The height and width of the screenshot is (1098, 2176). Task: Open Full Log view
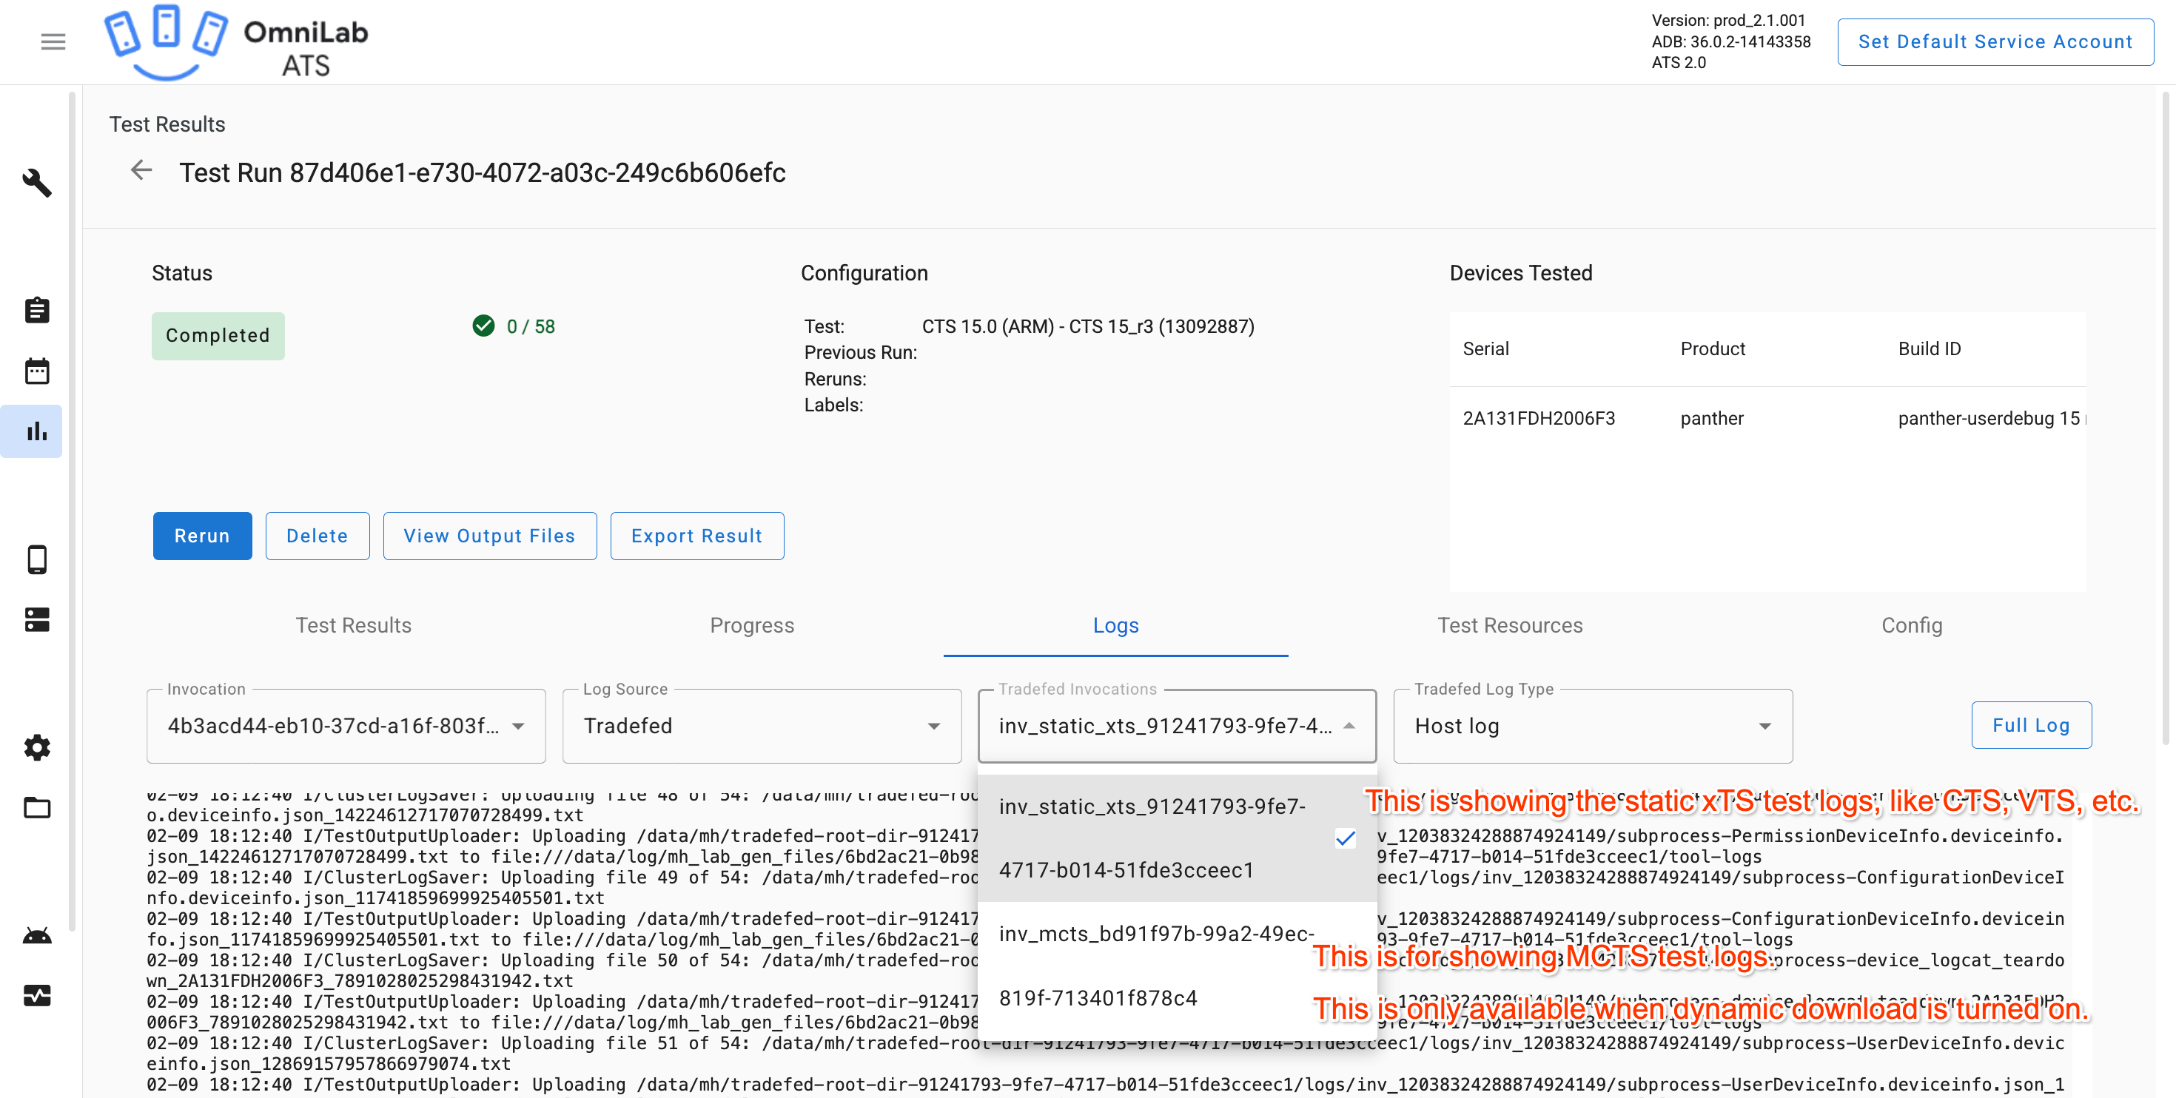2031,724
